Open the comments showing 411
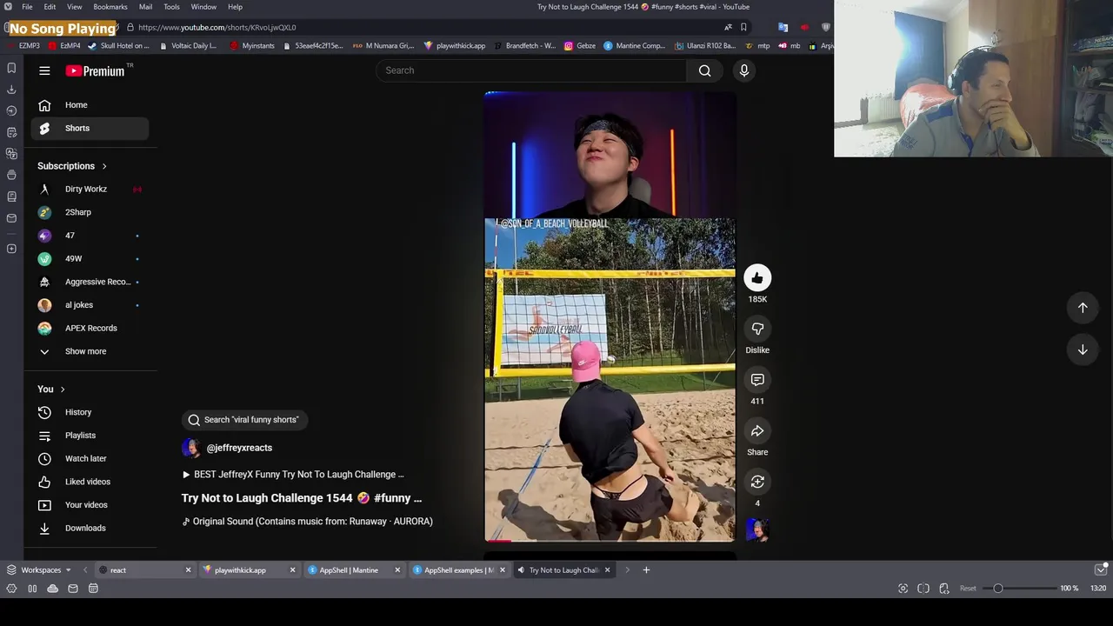1113x626 pixels. (x=757, y=380)
